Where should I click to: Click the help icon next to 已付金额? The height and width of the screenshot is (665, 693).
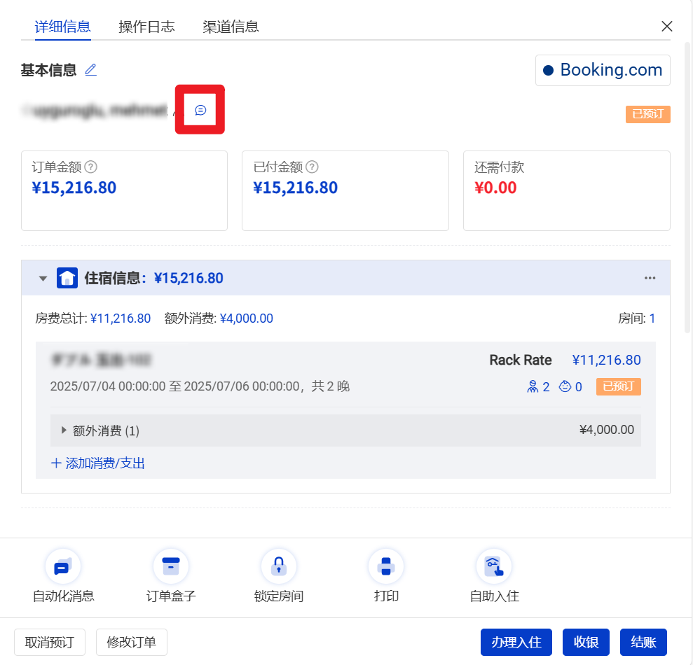point(313,167)
